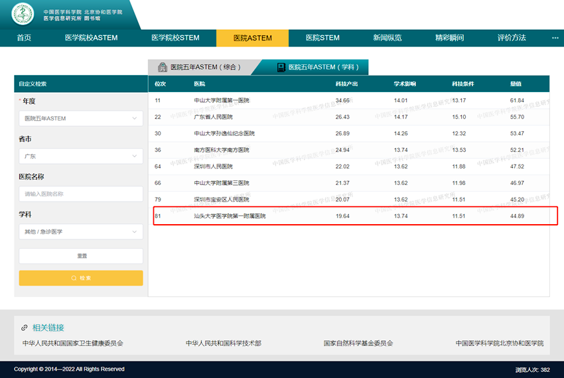Viewport: 564px width, 378px height.
Task: Select row 广东省人民医院
Action: click(x=349, y=117)
